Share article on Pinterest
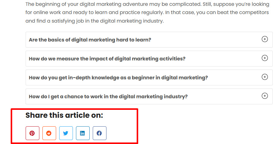 tap(32, 133)
